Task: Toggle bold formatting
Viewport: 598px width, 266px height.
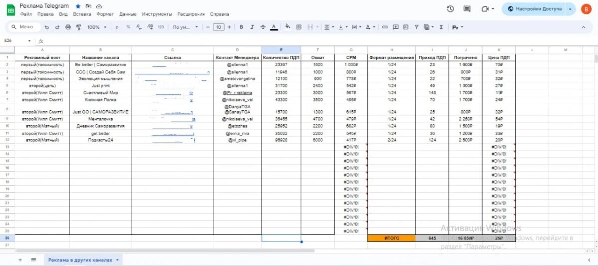Action: tap(241, 27)
